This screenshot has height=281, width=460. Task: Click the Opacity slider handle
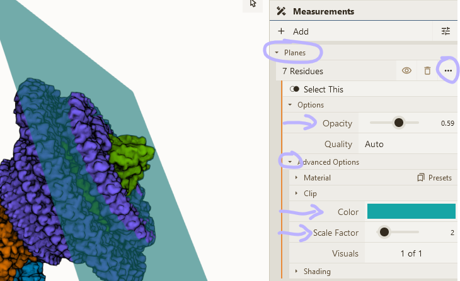[398, 123]
